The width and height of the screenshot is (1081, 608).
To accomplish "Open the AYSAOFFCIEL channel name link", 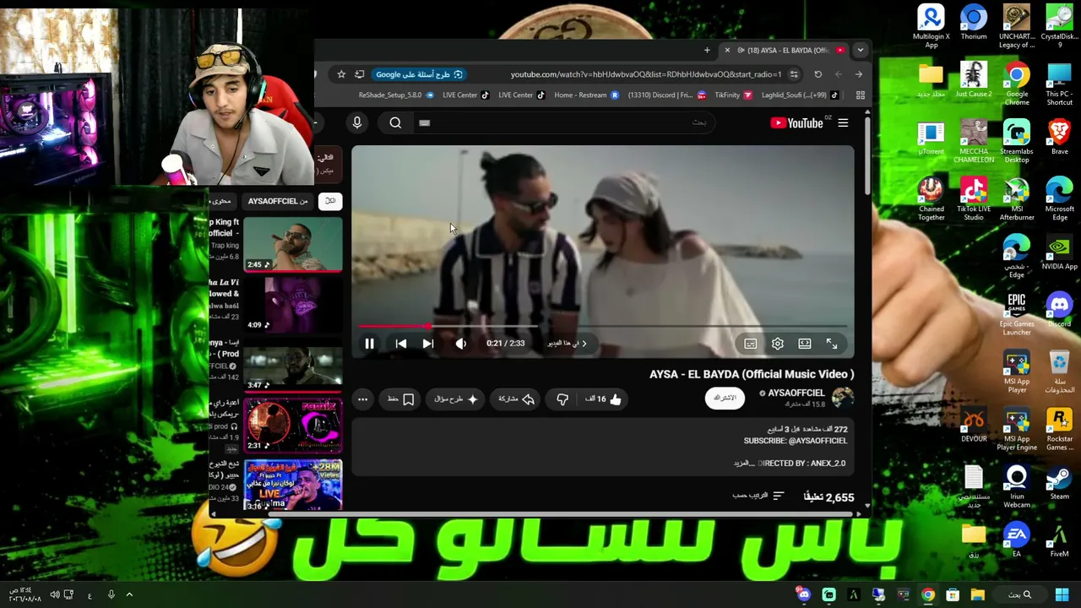I will pyautogui.click(x=796, y=393).
